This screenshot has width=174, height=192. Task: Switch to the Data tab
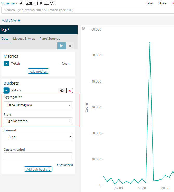[5, 39]
